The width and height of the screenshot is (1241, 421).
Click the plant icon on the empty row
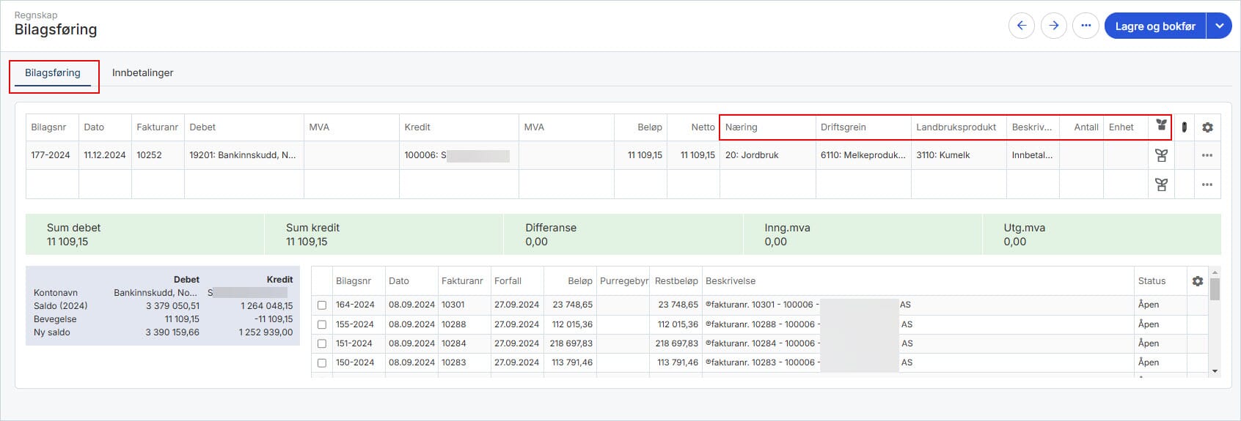point(1161,185)
